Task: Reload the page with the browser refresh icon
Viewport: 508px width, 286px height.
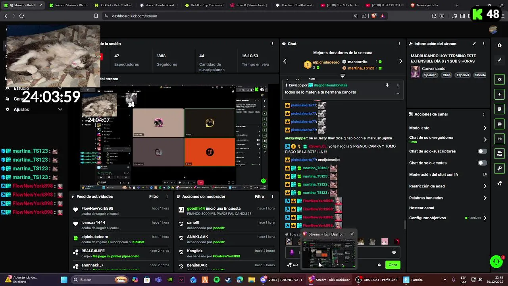Action: coord(21,16)
